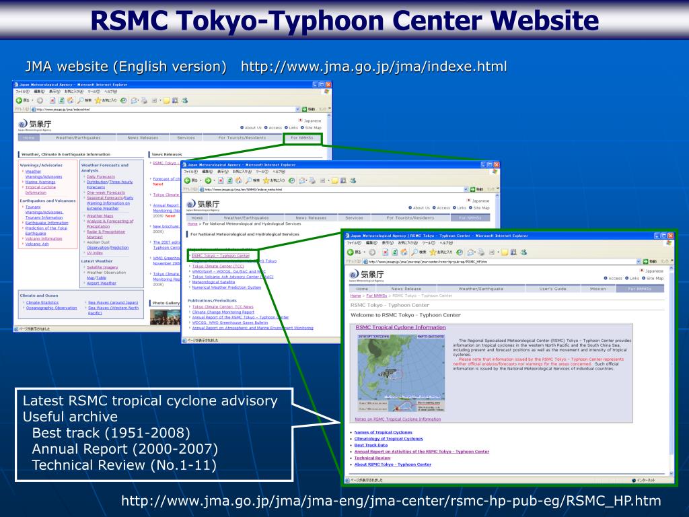
Task: Open View menu in JMA home back window
Action: (x=55, y=92)
